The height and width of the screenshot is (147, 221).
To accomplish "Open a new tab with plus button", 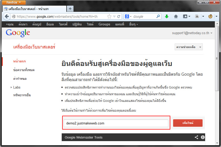I will (x=70, y=9).
